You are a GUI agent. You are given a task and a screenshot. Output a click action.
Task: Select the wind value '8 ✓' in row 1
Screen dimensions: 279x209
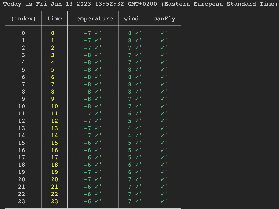(133, 40)
